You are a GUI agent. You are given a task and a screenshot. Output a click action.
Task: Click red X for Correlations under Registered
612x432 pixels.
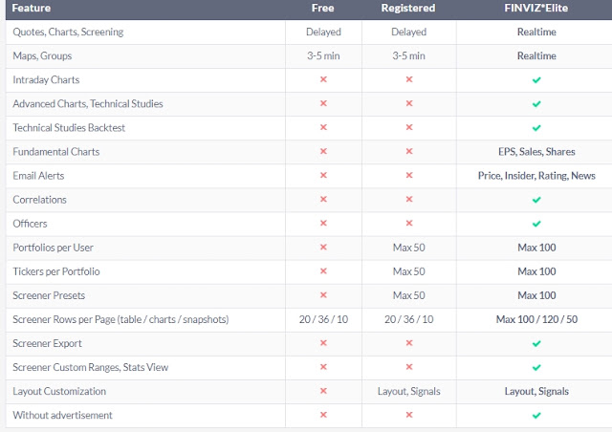[409, 200]
